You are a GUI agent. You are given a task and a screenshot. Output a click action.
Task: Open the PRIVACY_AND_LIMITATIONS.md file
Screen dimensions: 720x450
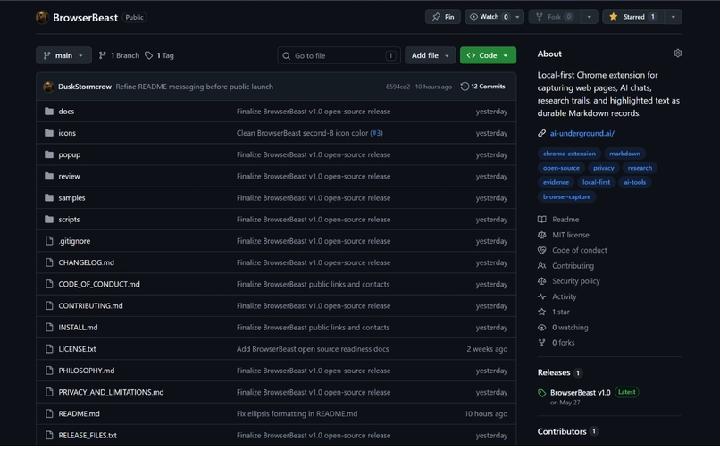point(111,392)
